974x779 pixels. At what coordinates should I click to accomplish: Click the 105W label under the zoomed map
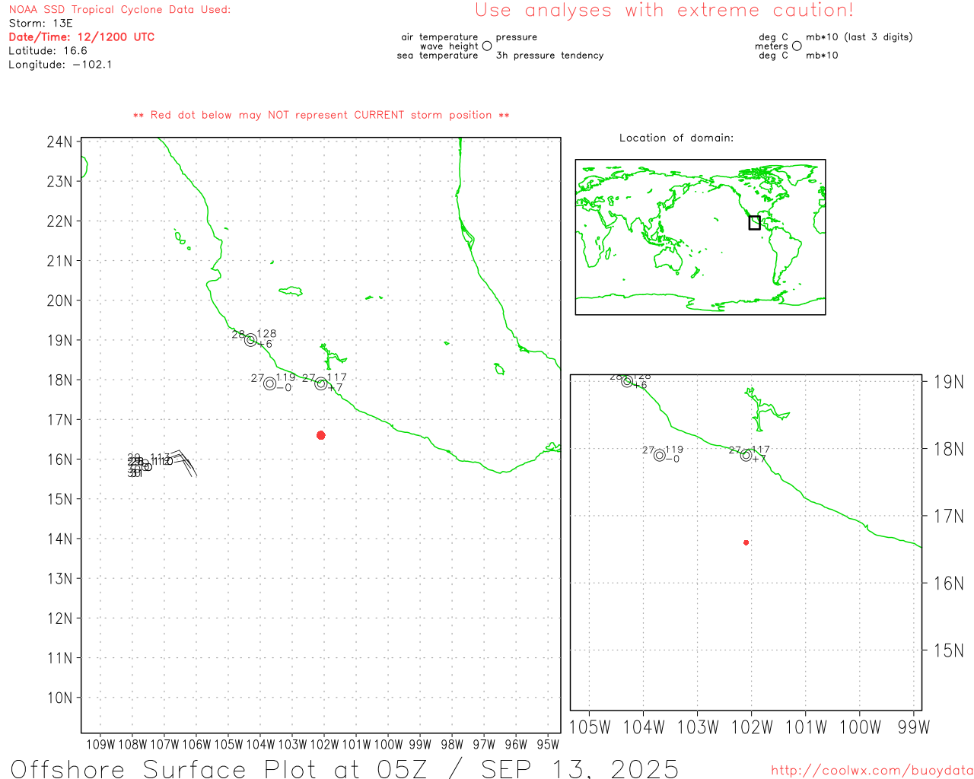pos(590,727)
